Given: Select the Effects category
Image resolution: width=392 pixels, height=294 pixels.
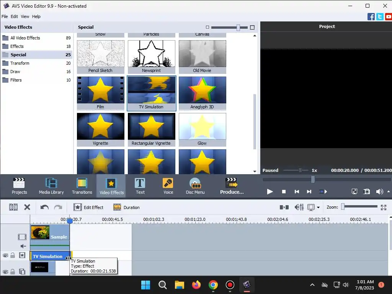Looking at the screenshot, I should (36, 46).
